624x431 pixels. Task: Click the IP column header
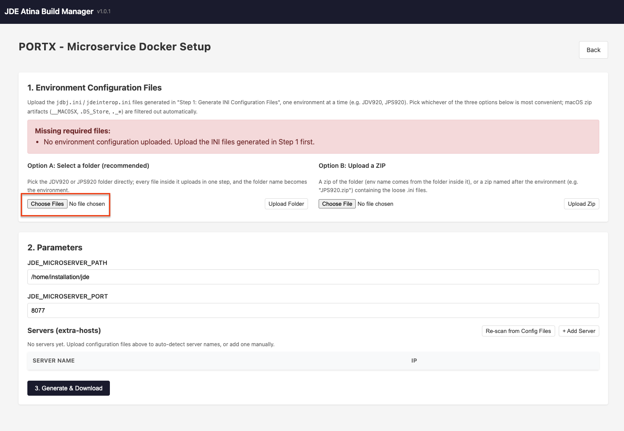[x=414, y=361]
